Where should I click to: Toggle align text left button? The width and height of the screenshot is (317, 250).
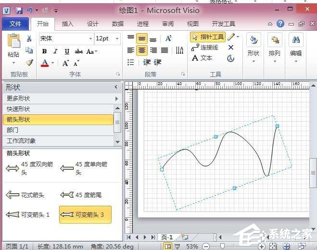pos(131,50)
